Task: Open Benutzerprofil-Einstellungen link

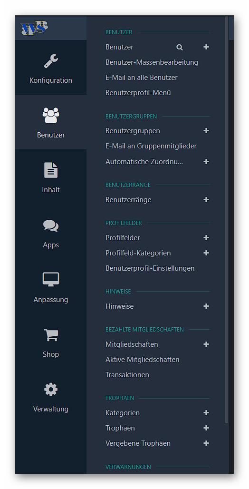Action: tap(150, 268)
